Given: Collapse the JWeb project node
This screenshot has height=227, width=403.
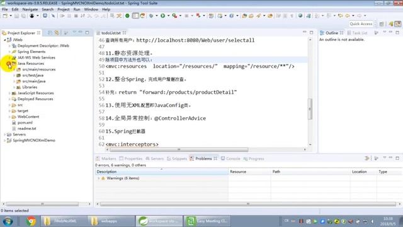Looking at the screenshot, I should 4,40.
